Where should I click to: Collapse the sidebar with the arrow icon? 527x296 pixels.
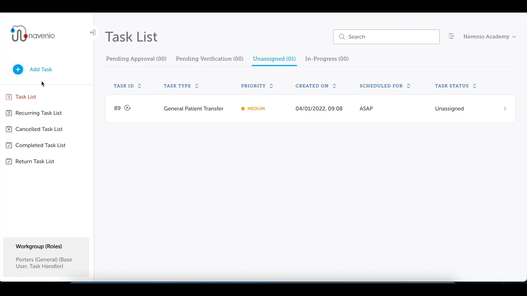coord(93,33)
